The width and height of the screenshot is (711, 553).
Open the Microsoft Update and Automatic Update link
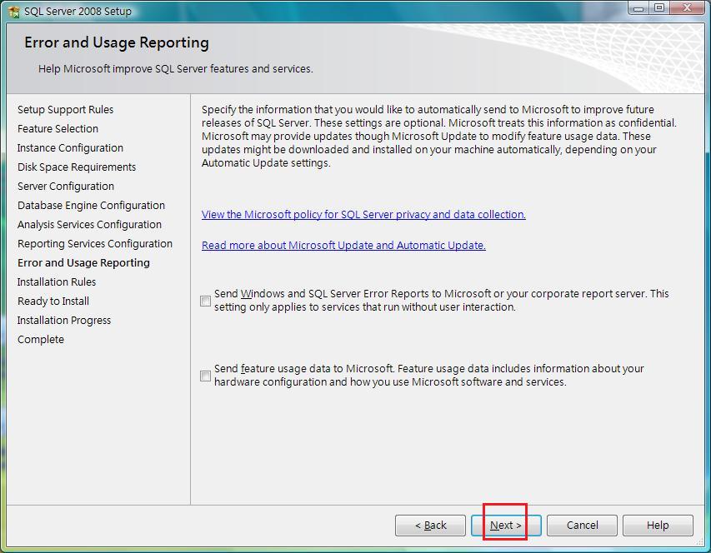coord(343,245)
